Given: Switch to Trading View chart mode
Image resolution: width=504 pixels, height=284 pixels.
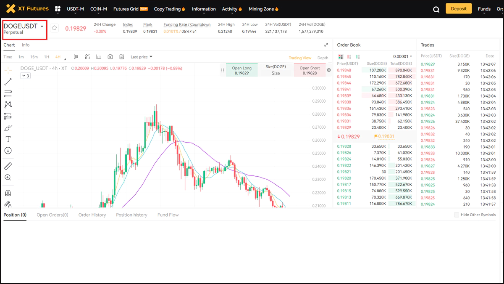Looking at the screenshot, I should (300, 58).
